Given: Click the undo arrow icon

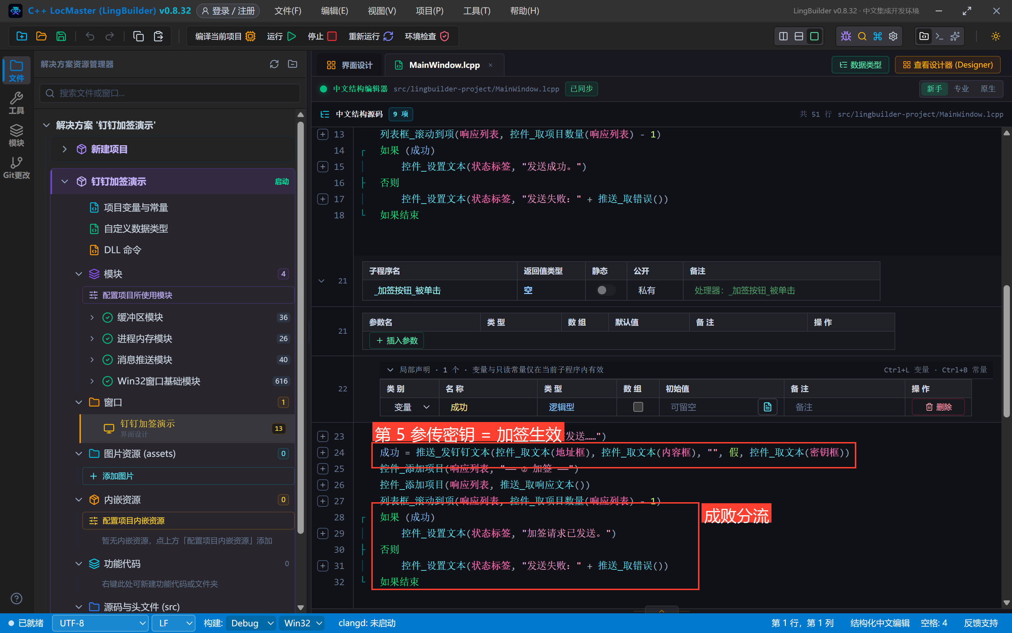Looking at the screenshot, I should point(90,37).
